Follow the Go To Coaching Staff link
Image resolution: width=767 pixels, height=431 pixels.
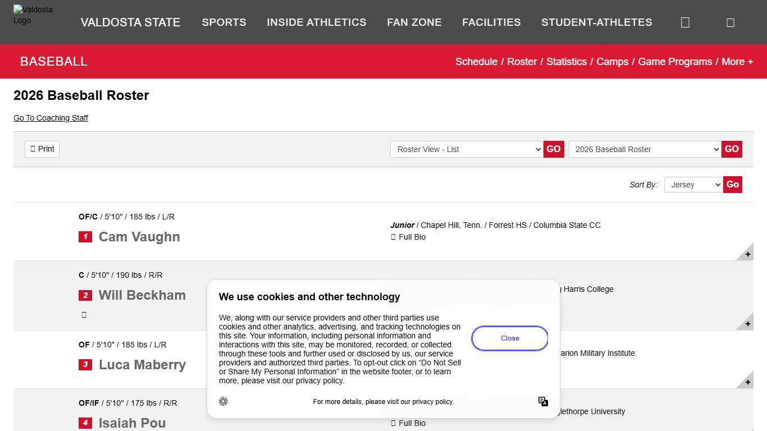click(51, 118)
